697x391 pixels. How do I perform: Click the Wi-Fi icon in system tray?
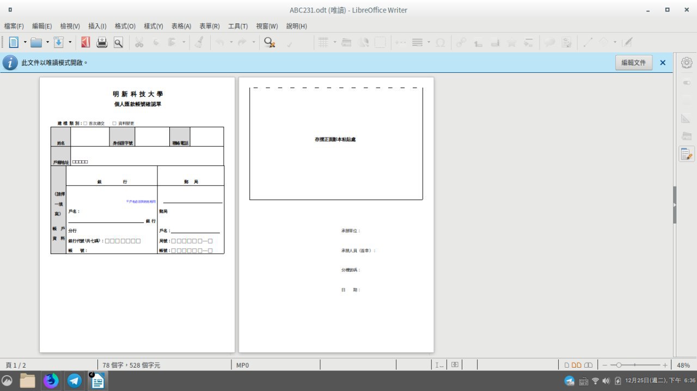pyautogui.click(x=595, y=381)
